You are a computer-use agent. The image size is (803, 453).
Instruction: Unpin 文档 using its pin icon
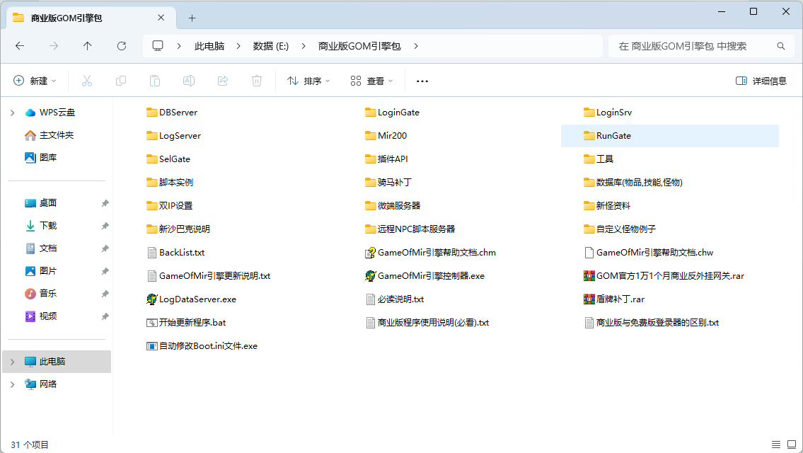pyautogui.click(x=105, y=248)
